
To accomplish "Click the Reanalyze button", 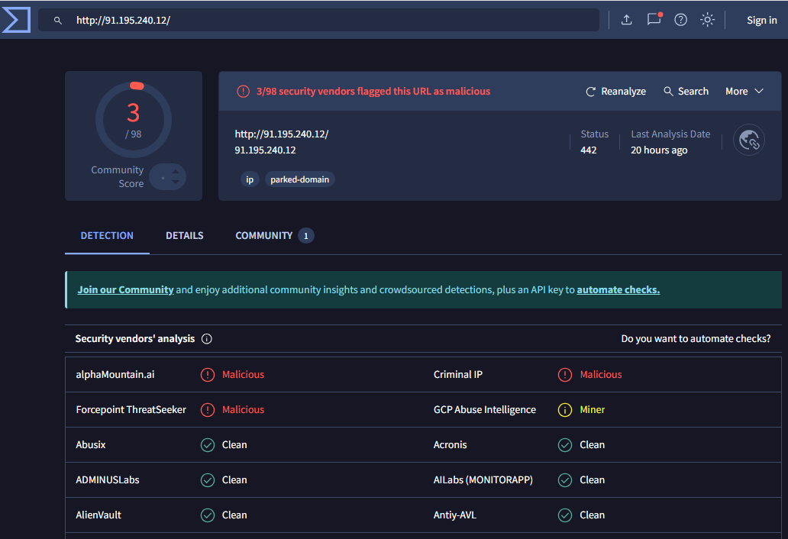I will pyautogui.click(x=615, y=92).
